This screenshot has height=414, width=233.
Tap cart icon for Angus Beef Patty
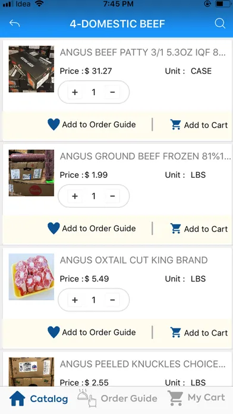pos(175,125)
